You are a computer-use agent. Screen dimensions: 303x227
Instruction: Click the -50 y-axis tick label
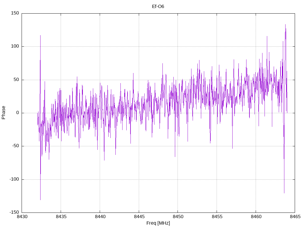15,146
